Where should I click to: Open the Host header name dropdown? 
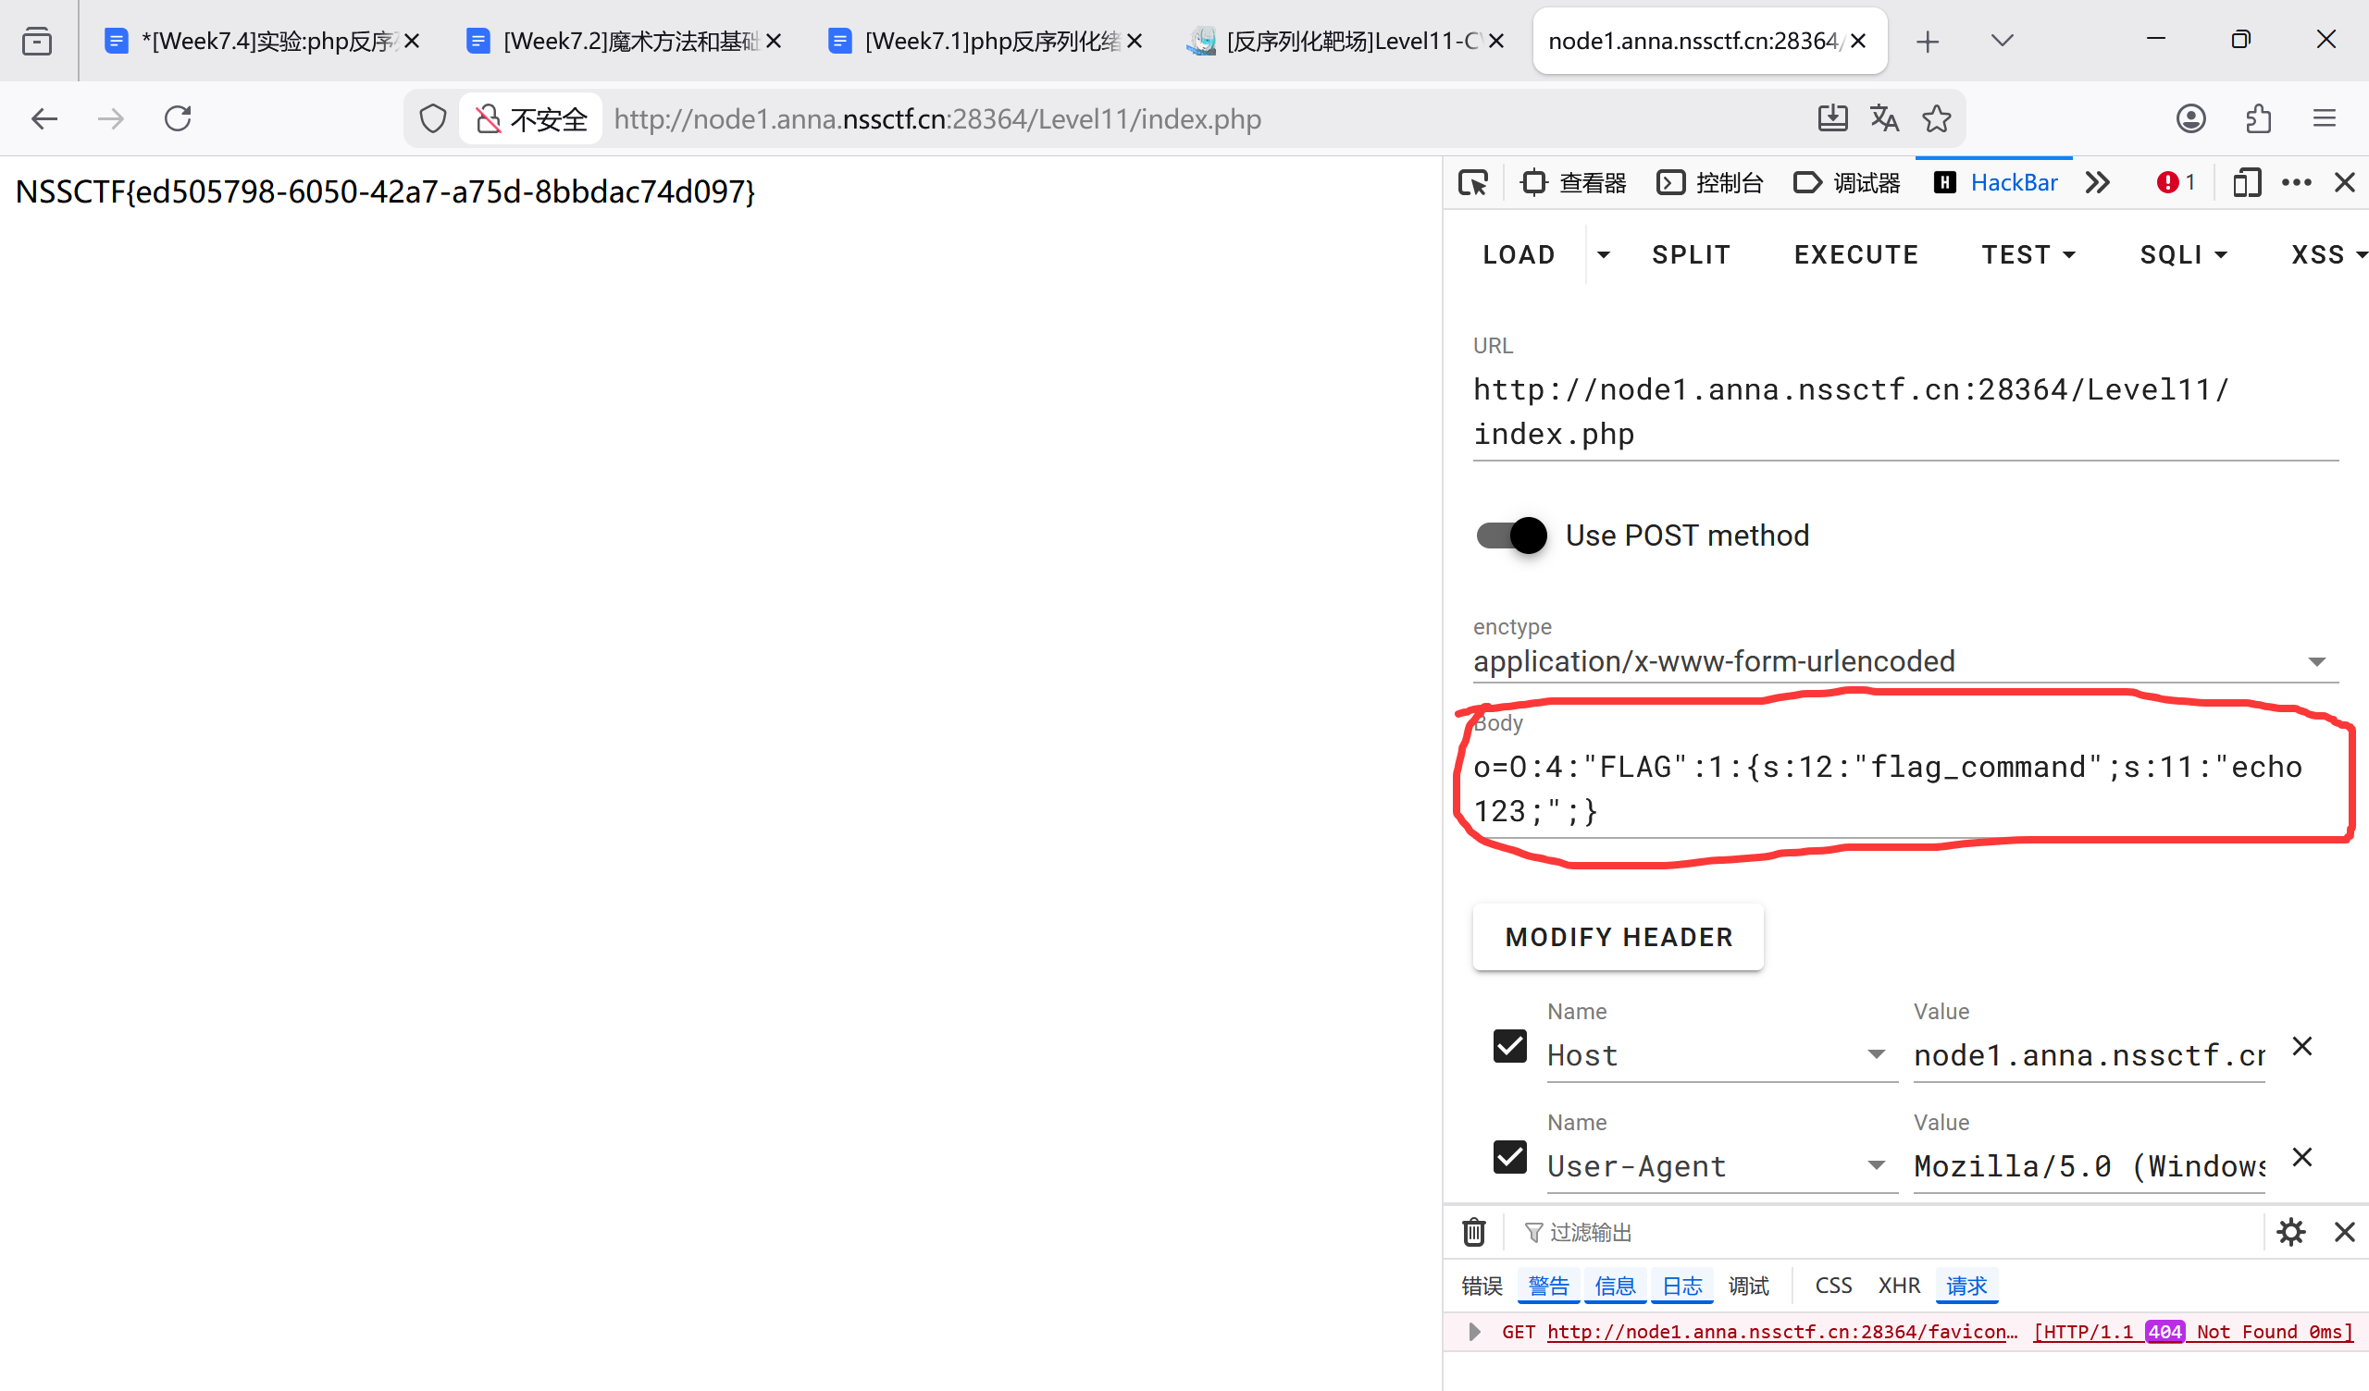1876,1054
